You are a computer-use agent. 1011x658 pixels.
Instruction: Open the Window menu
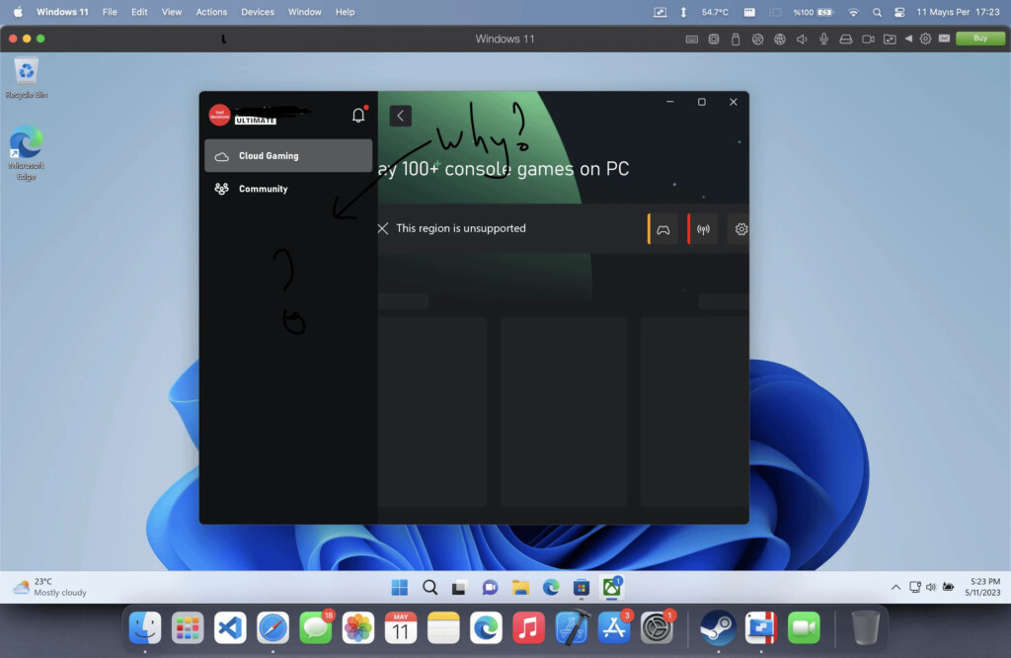[x=304, y=12]
